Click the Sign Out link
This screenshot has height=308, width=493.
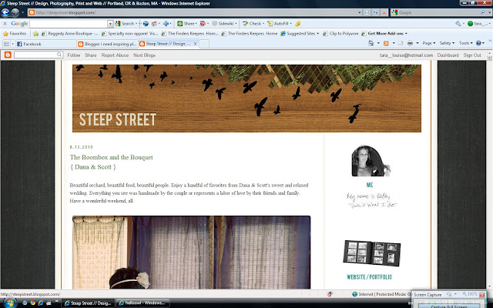[x=472, y=55]
